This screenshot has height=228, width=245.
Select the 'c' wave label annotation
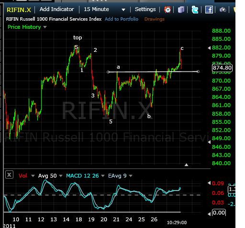182,48
